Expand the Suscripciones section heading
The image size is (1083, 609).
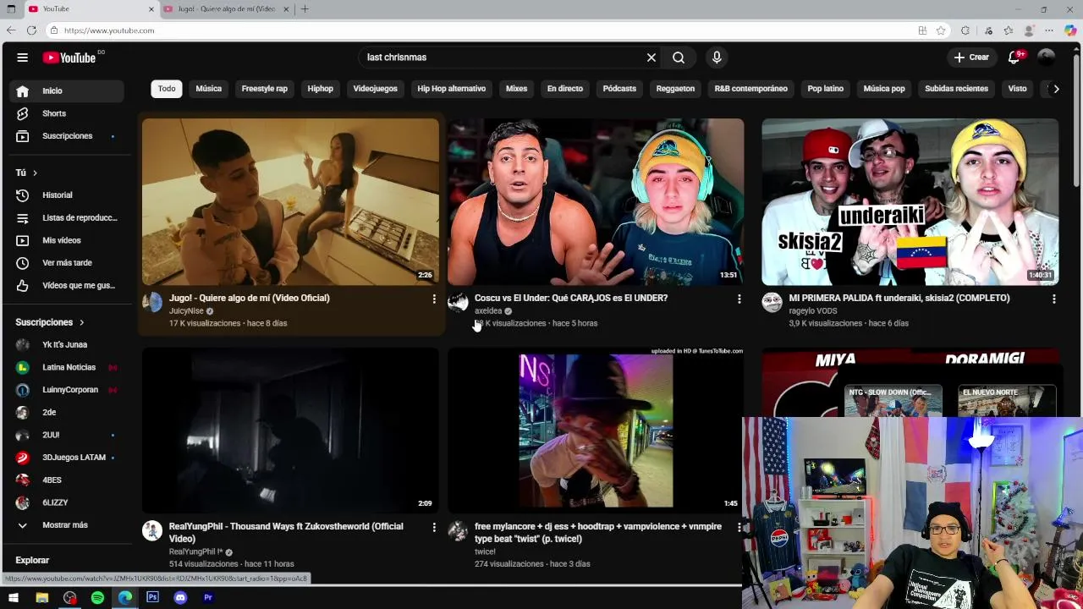[x=50, y=322]
